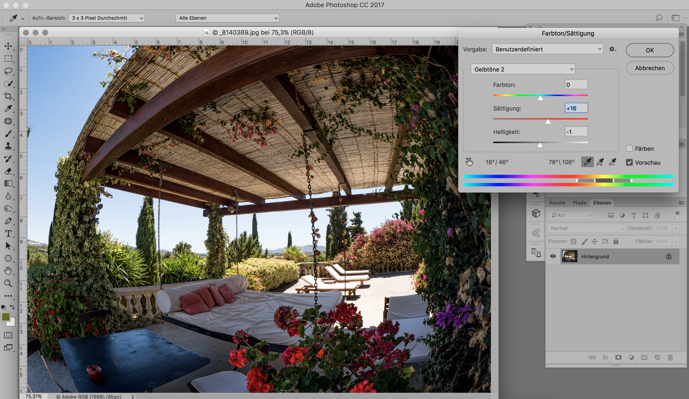Open the Art layer filter dropdown
Viewport: 689px width, 399px height.
[570, 215]
